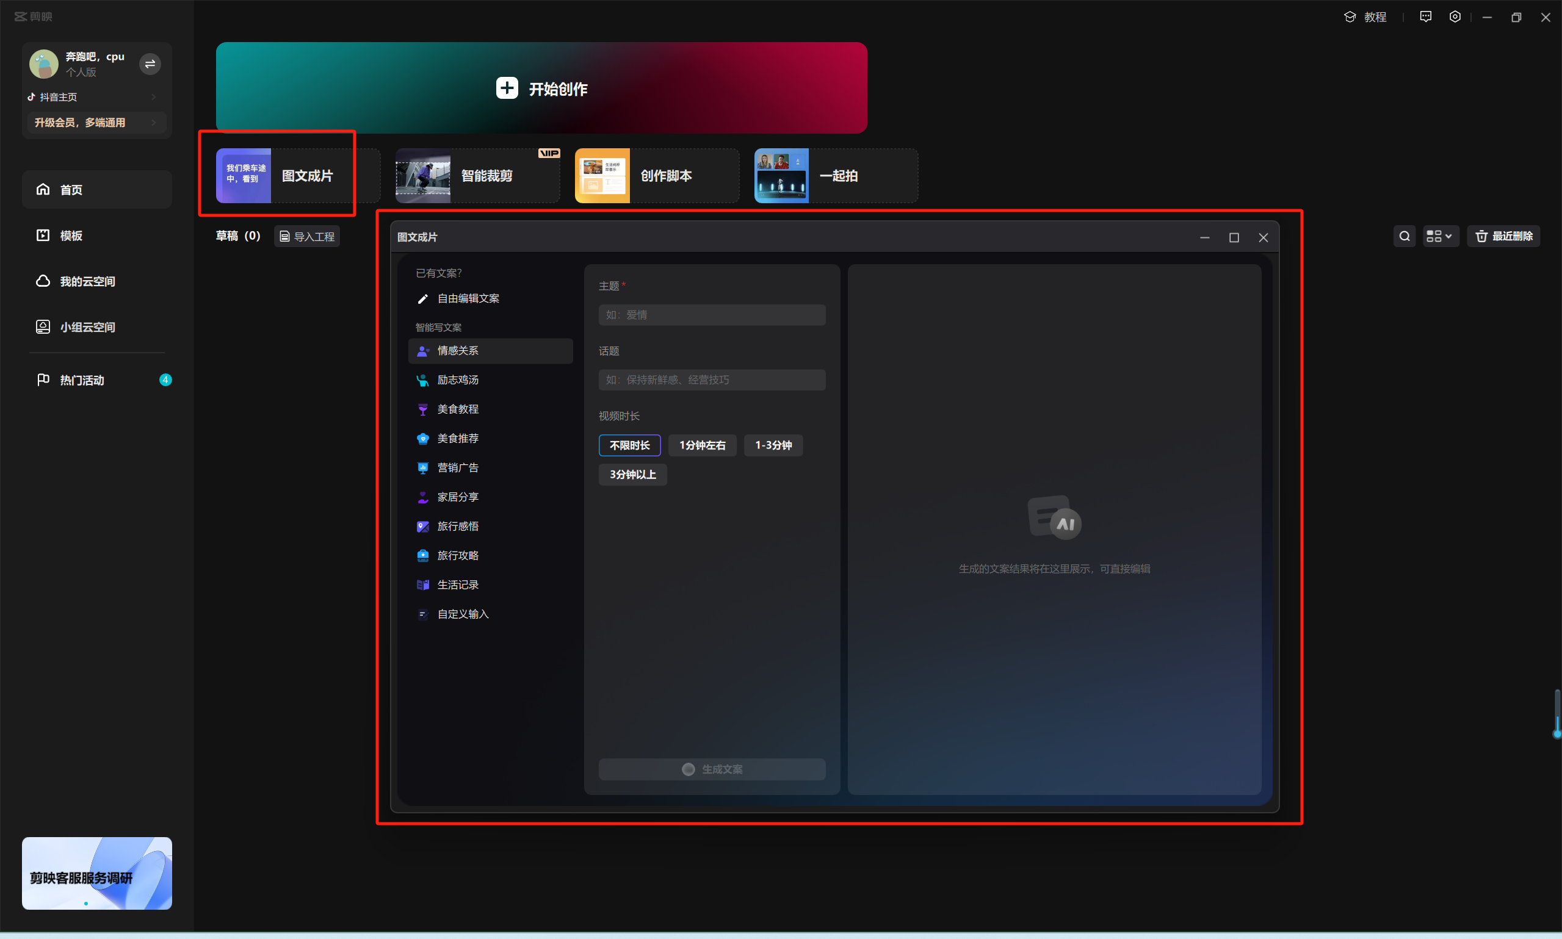Open recently deleted trash button
The height and width of the screenshot is (939, 1562).
coord(1503,236)
